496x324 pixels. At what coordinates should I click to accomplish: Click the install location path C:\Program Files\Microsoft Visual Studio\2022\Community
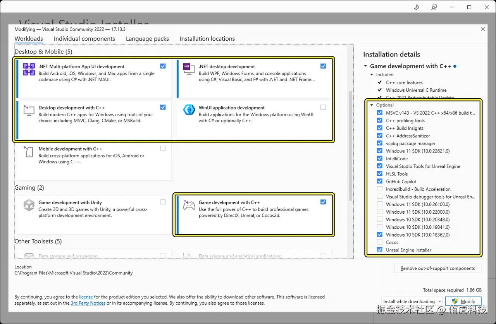(74, 273)
